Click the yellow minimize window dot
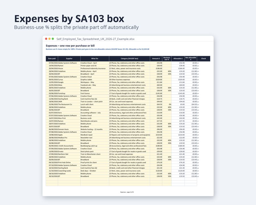This screenshot has height=205, width=256. (49, 39)
